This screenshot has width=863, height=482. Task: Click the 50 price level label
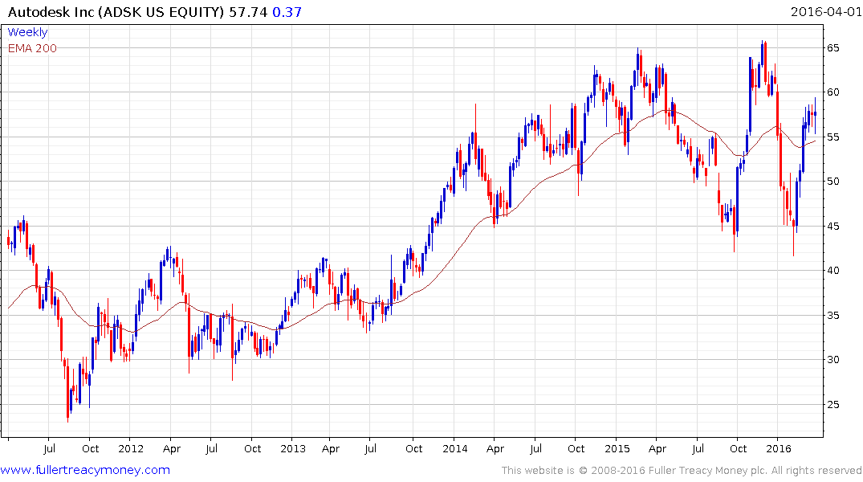pyautogui.click(x=833, y=182)
